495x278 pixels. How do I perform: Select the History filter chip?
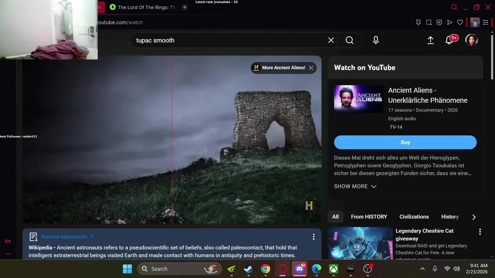click(x=450, y=217)
